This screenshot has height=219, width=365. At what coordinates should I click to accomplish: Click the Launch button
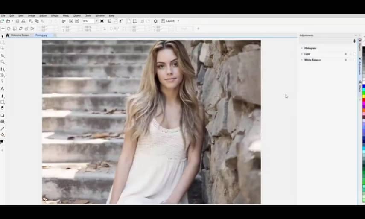coord(170,21)
